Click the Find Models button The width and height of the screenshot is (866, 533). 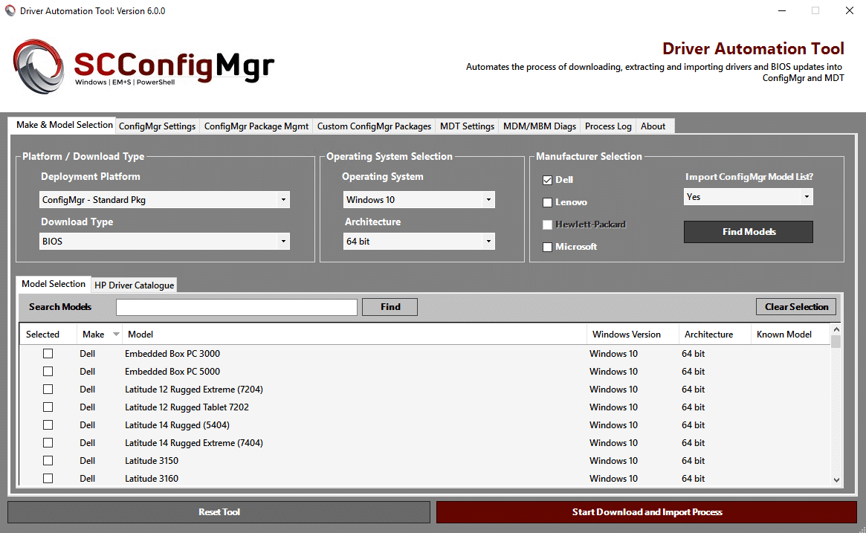pos(749,232)
